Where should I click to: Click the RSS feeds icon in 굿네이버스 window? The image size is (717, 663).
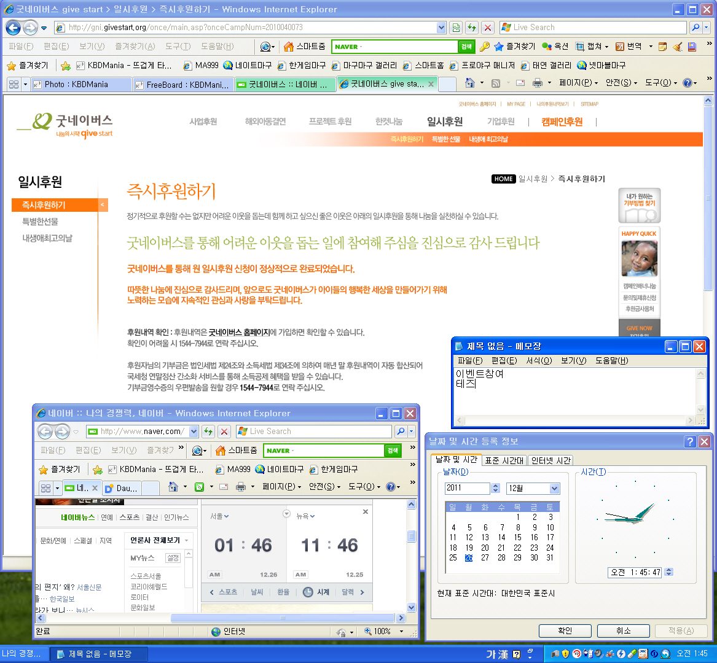click(496, 83)
